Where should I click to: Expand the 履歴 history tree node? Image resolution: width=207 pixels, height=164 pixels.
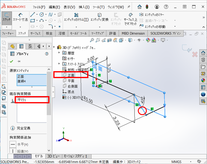pos(59,53)
